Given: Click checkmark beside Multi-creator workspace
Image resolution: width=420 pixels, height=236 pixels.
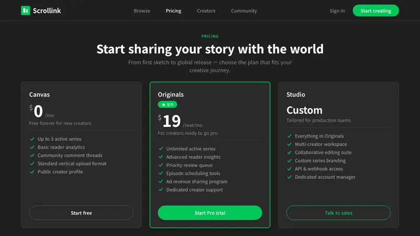Looking at the screenshot, I should click(x=289, y=144).
